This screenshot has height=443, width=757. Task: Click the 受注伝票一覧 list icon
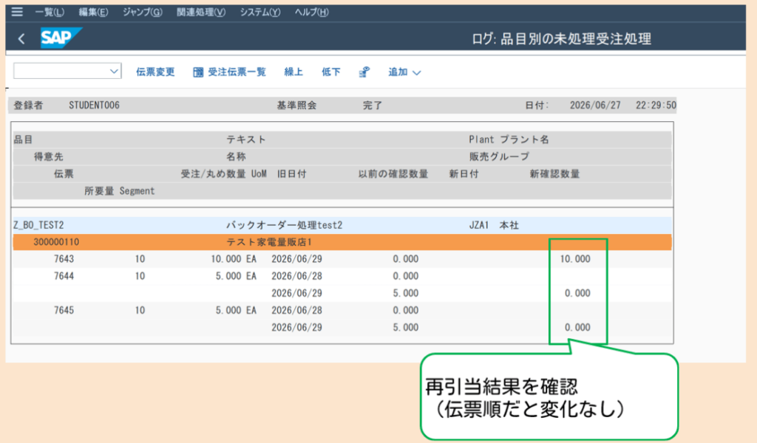pyautogui.click(x=198, y=72)
